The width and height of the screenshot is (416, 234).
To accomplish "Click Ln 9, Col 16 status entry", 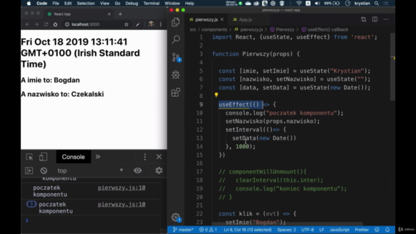I will (248, 229).
